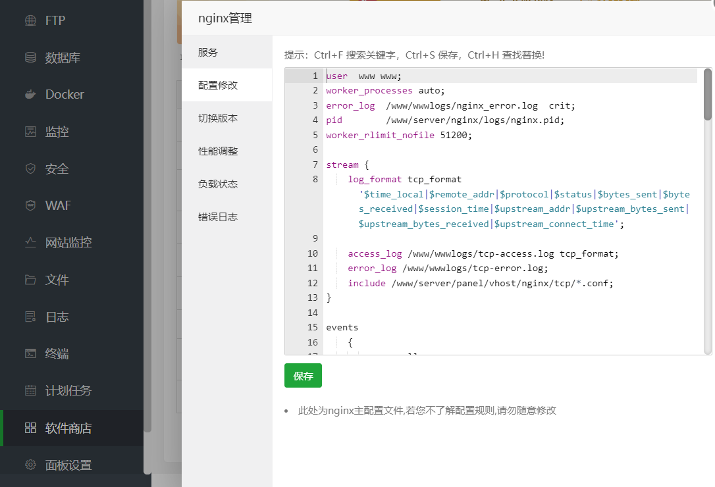Click the green 保存 save button
715x487 pixels.
tap(303, 376)
